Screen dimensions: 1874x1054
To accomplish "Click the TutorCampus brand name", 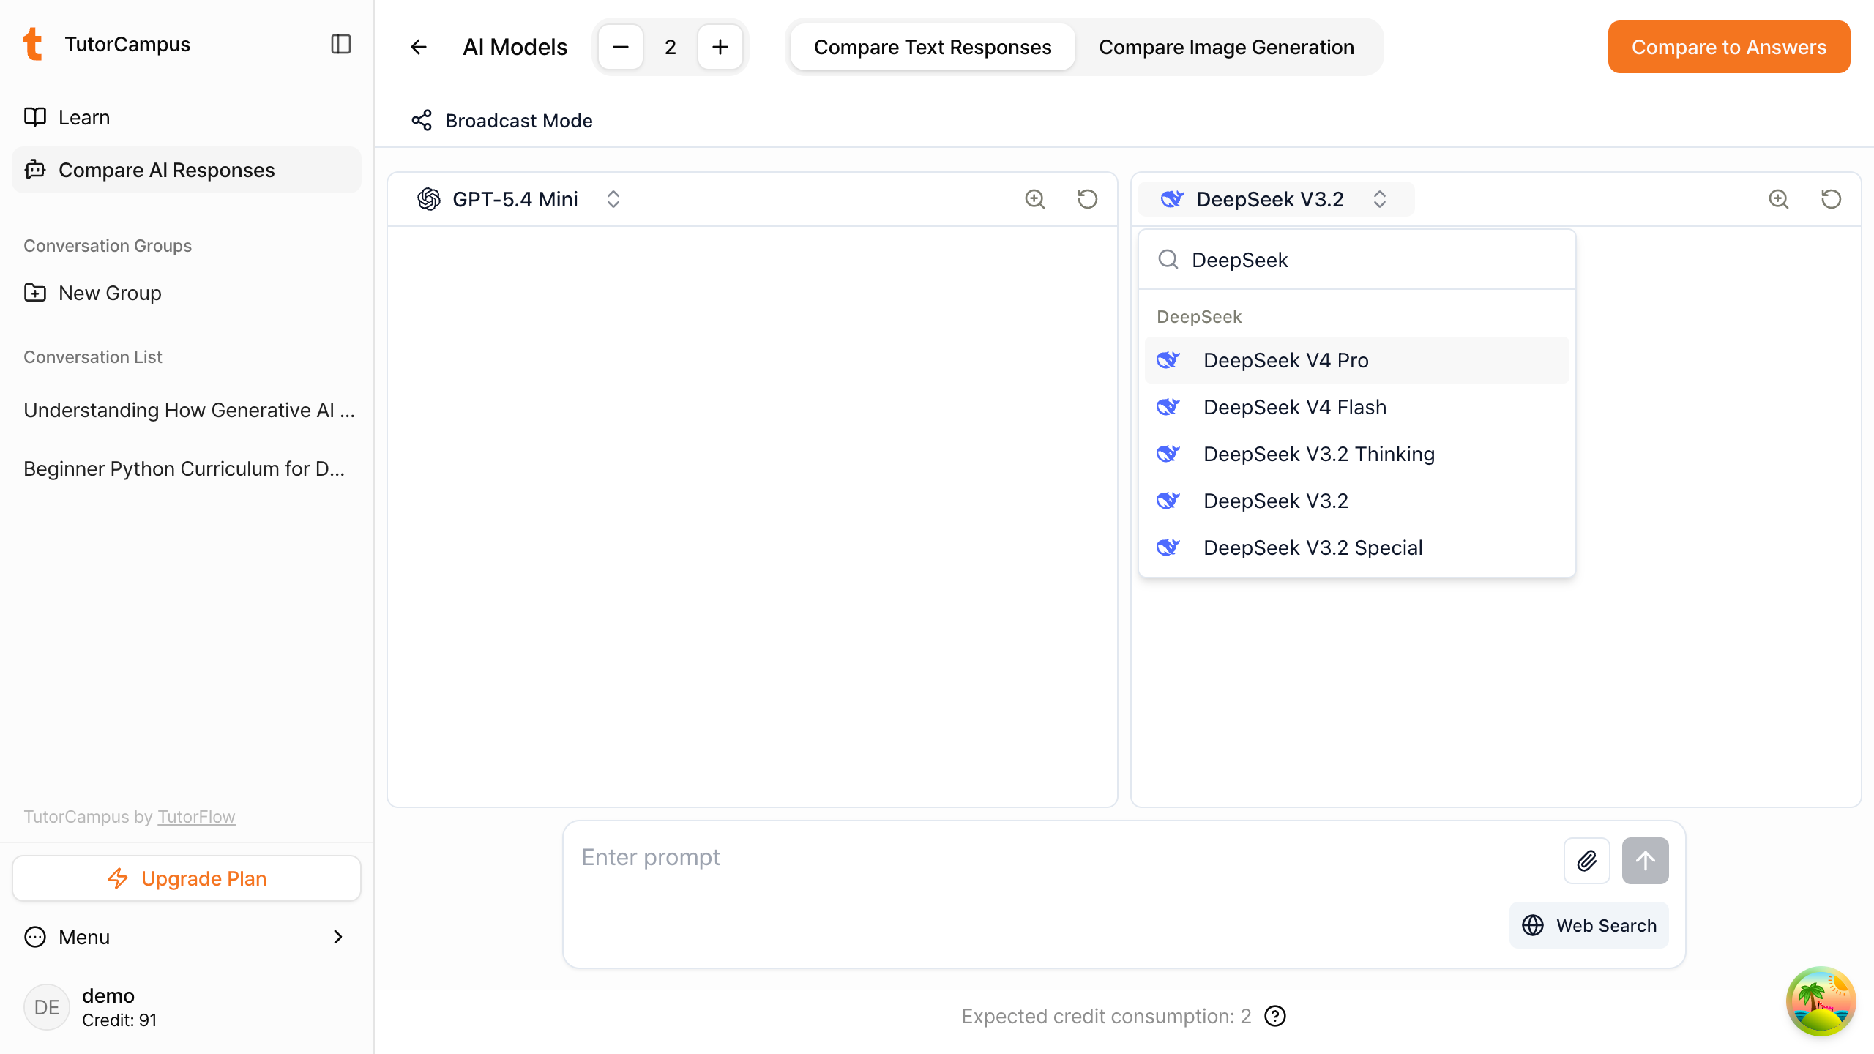I will pyautogui.click(x=127, y=44).
